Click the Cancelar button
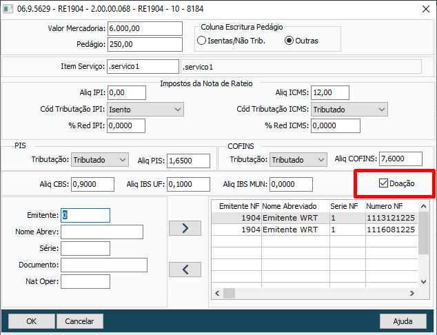Screen dimensions: 437x335 (80, 321)
